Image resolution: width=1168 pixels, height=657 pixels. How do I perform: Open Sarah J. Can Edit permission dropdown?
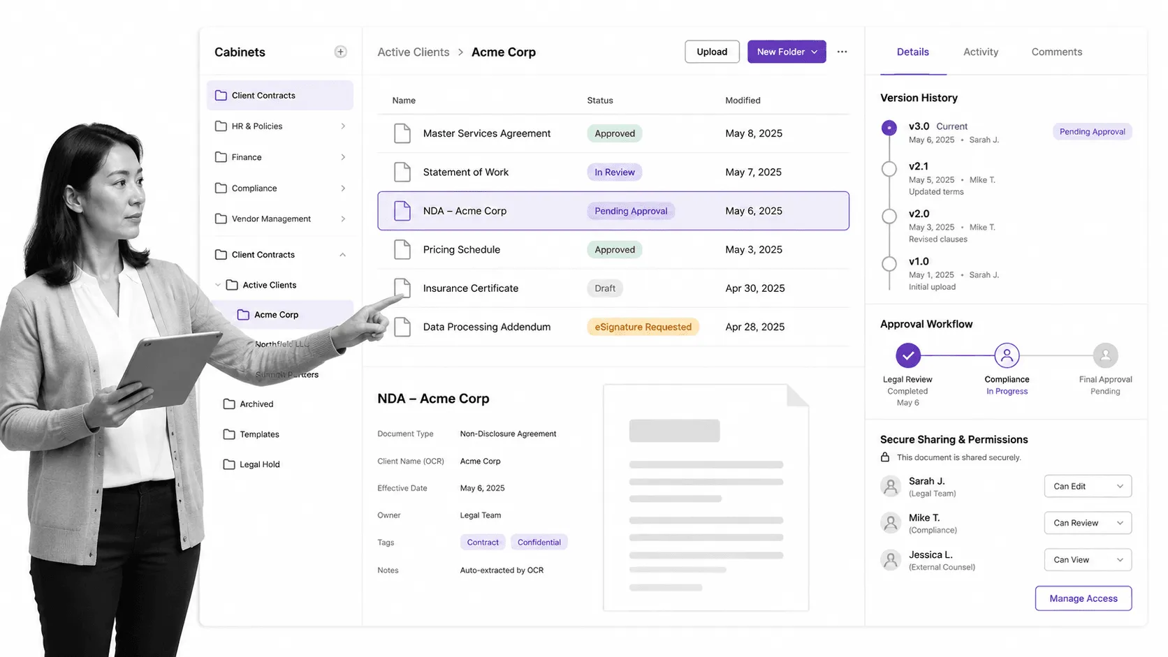pos(1088,487)
